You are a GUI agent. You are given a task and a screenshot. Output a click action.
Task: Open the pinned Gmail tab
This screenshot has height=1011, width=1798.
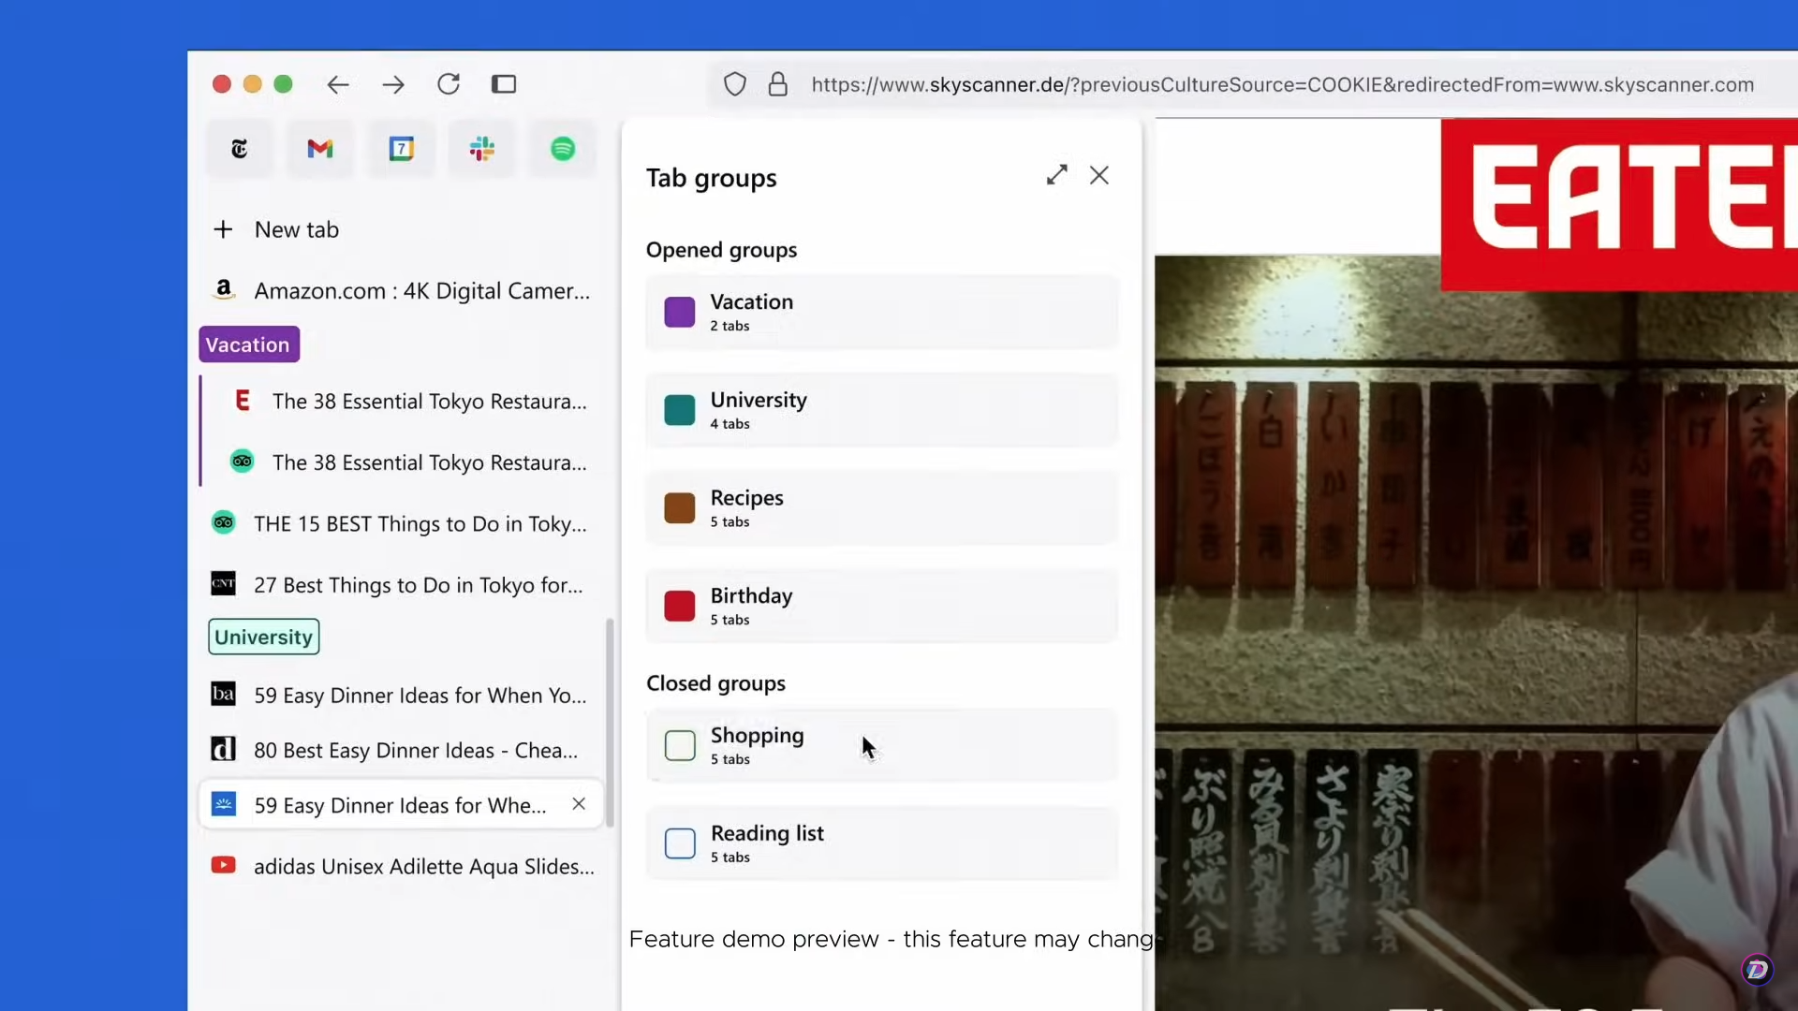point(320,149)
